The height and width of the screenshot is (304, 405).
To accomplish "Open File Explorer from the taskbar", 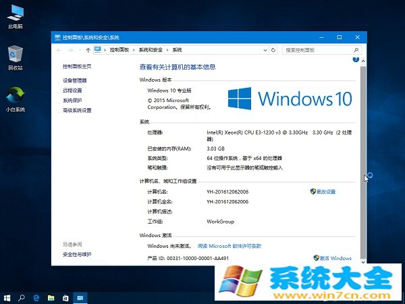I will pos(51,297).
